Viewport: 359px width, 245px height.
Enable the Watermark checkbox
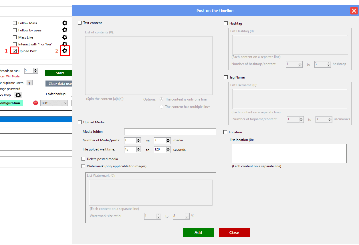coord(84,166)
